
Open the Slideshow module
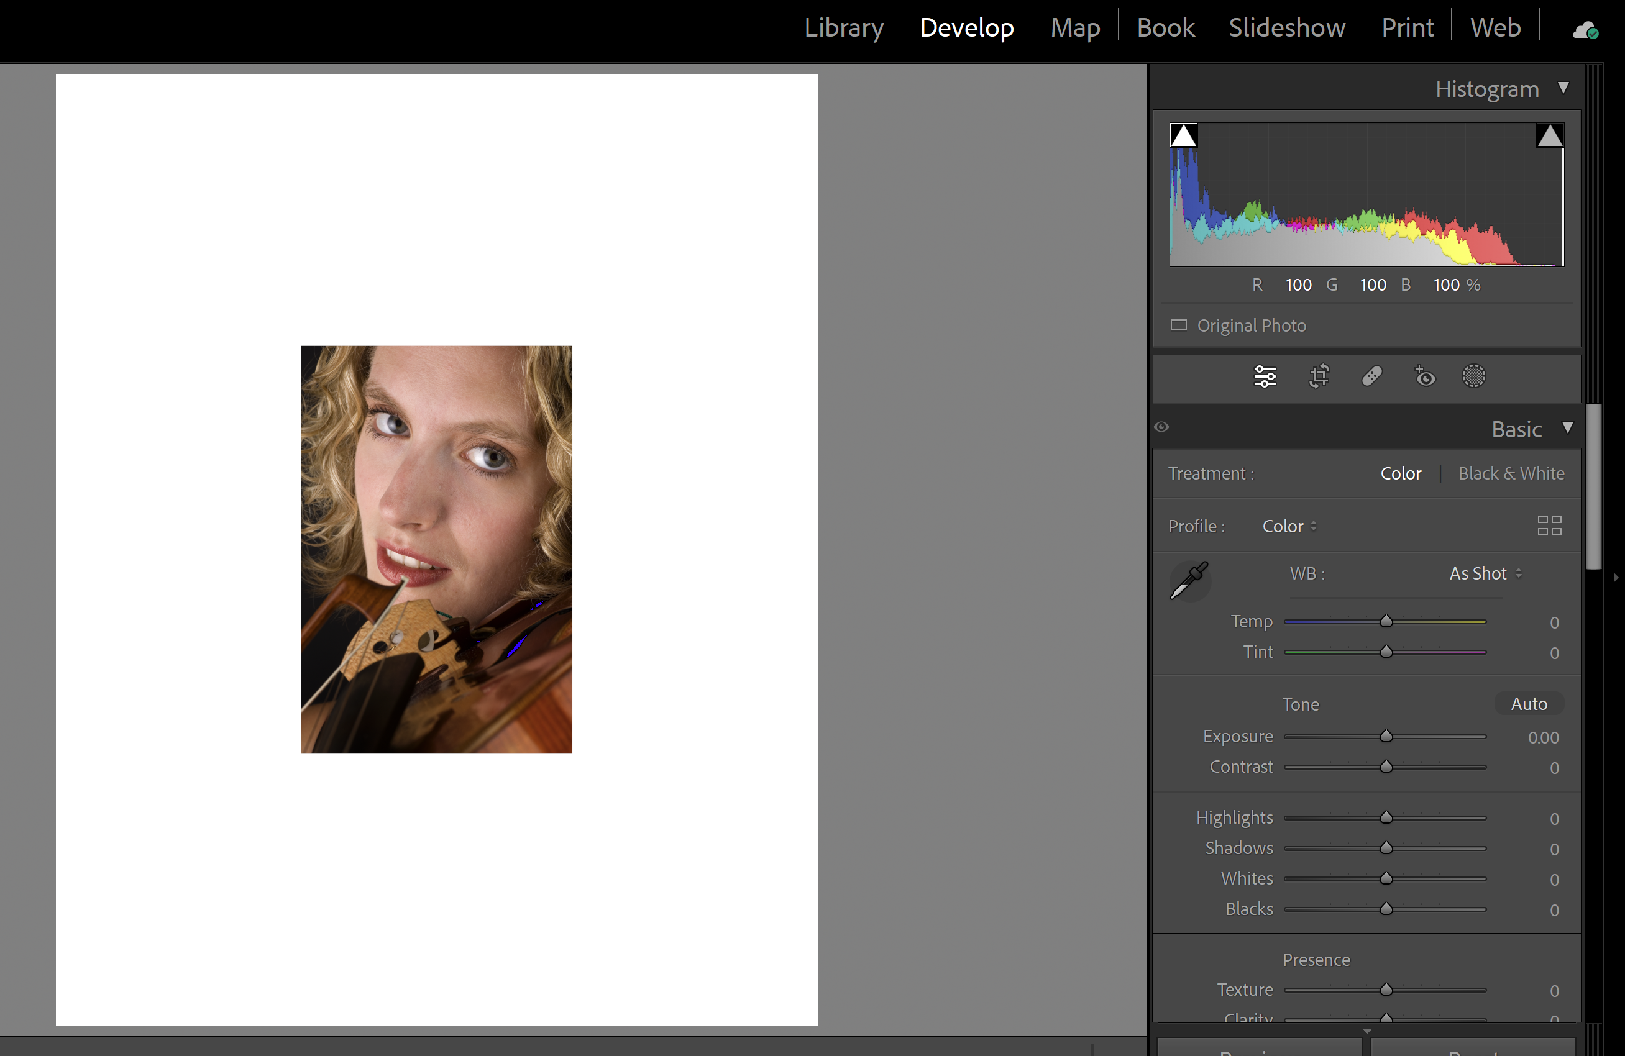coord(1286,28)
